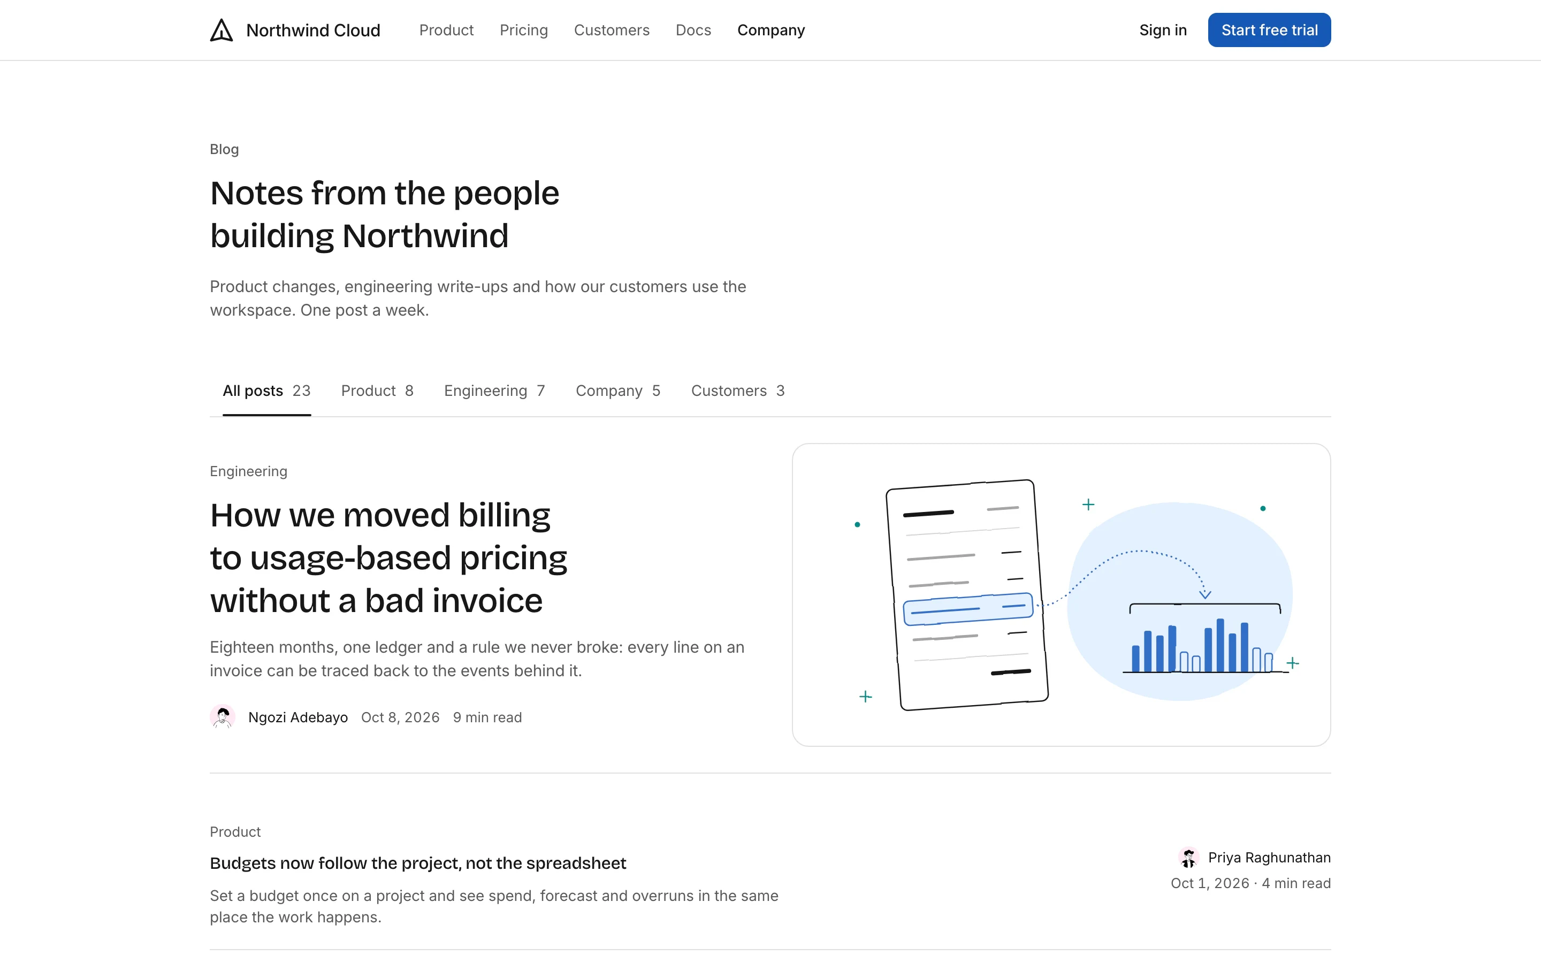
Task: Select the All posts tab
Action: point(266,391)
